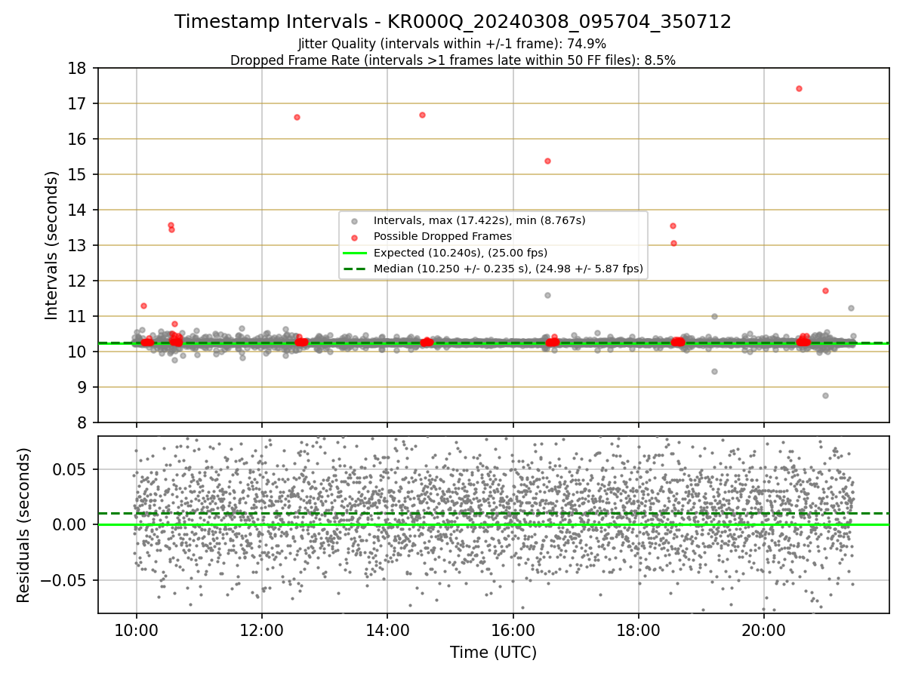
Task: Click the "Residuals (seconds)" y-axis label
Action: [23, 525]
